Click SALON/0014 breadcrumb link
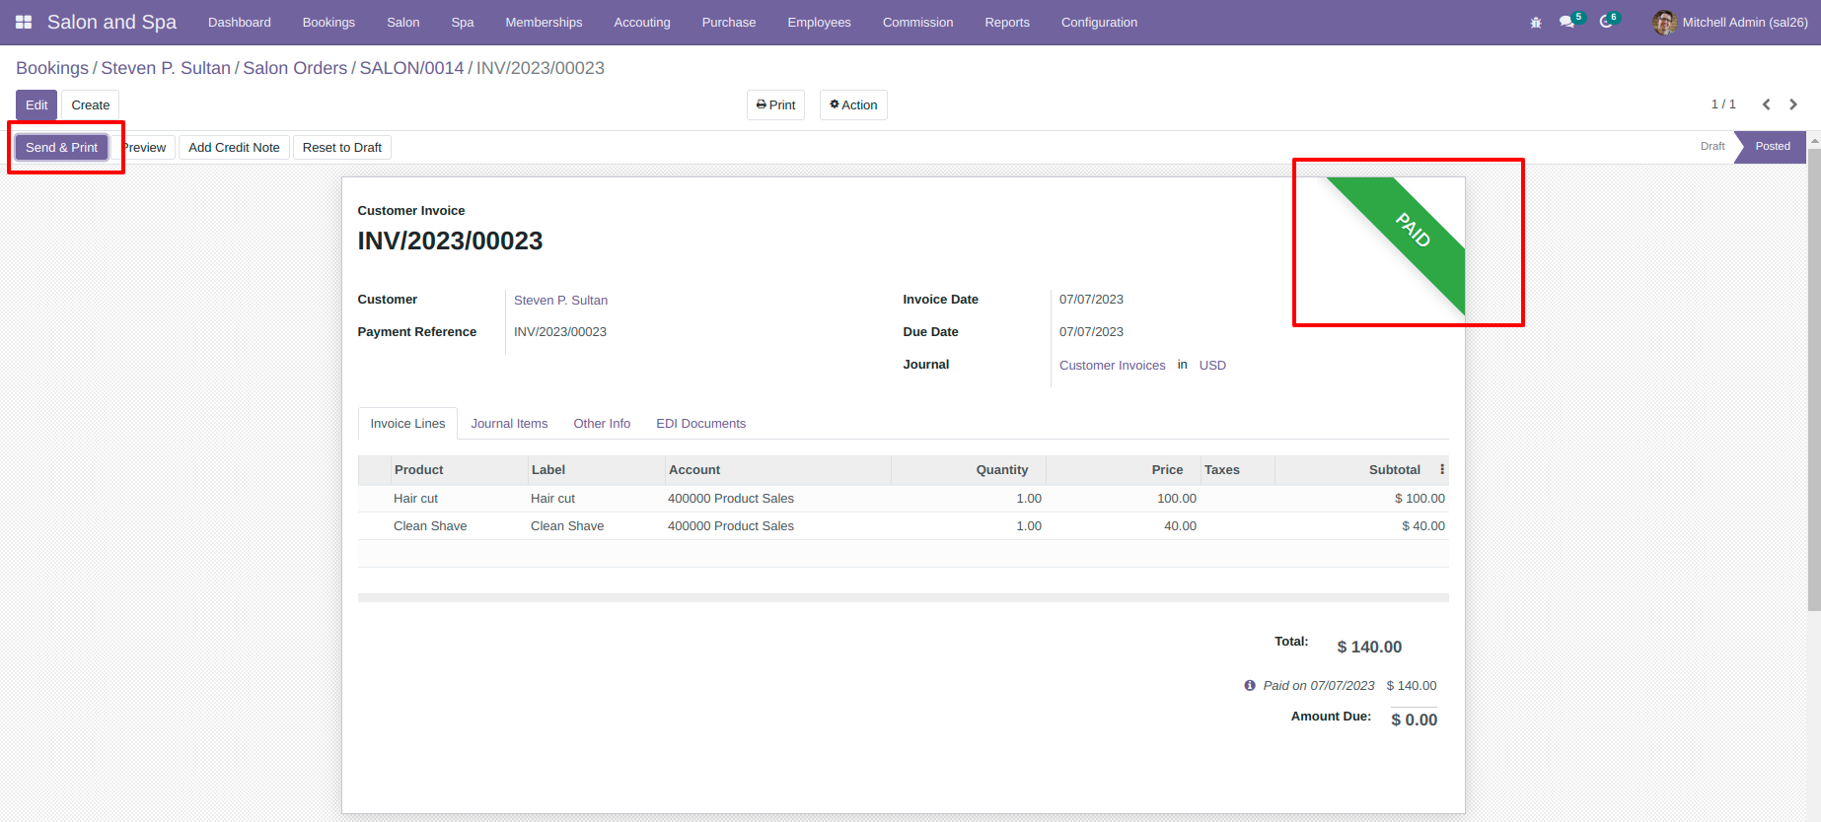 click(x=411, y=68)
